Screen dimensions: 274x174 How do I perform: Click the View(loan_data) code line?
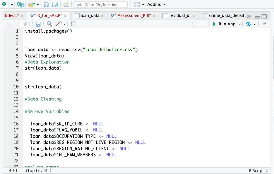(44, 56)
